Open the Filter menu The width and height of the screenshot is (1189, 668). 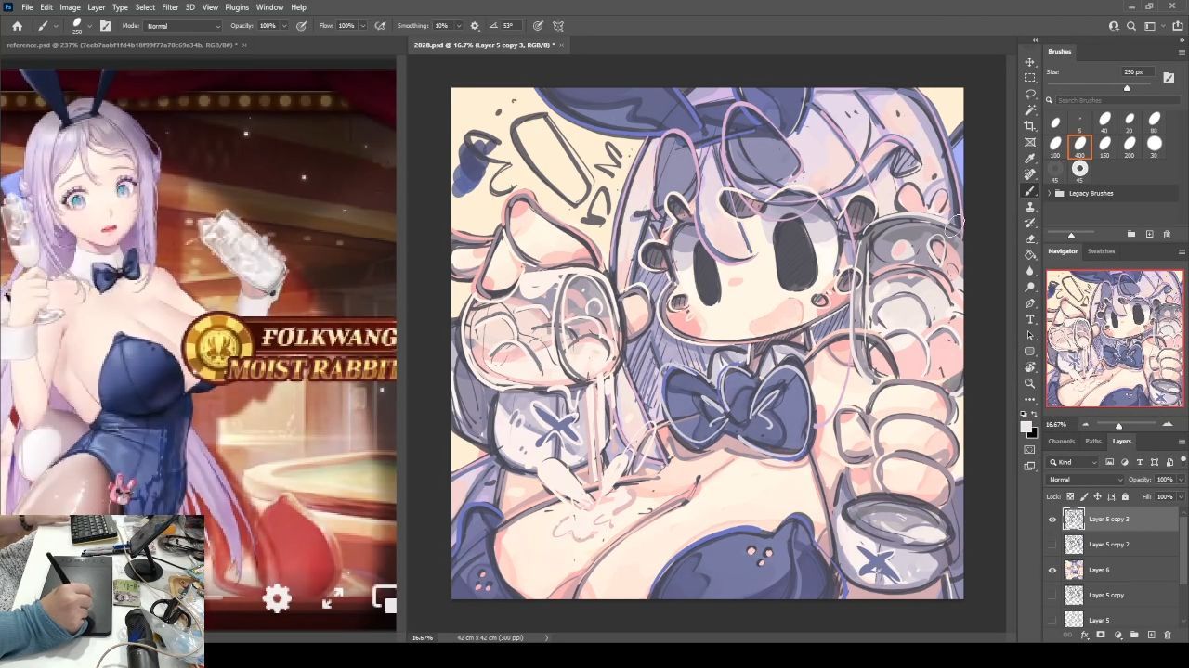[170, 7]
